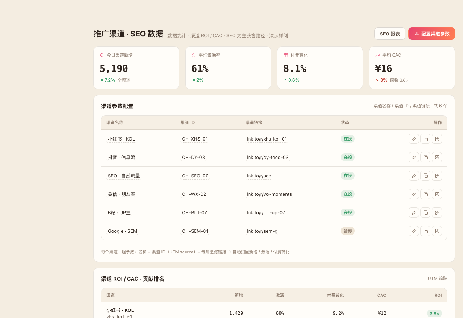Image resolution: width=463 pixels, height=318 pixels.
Task: Select link lnk.to/r/wx-moments
Action: 269,194
